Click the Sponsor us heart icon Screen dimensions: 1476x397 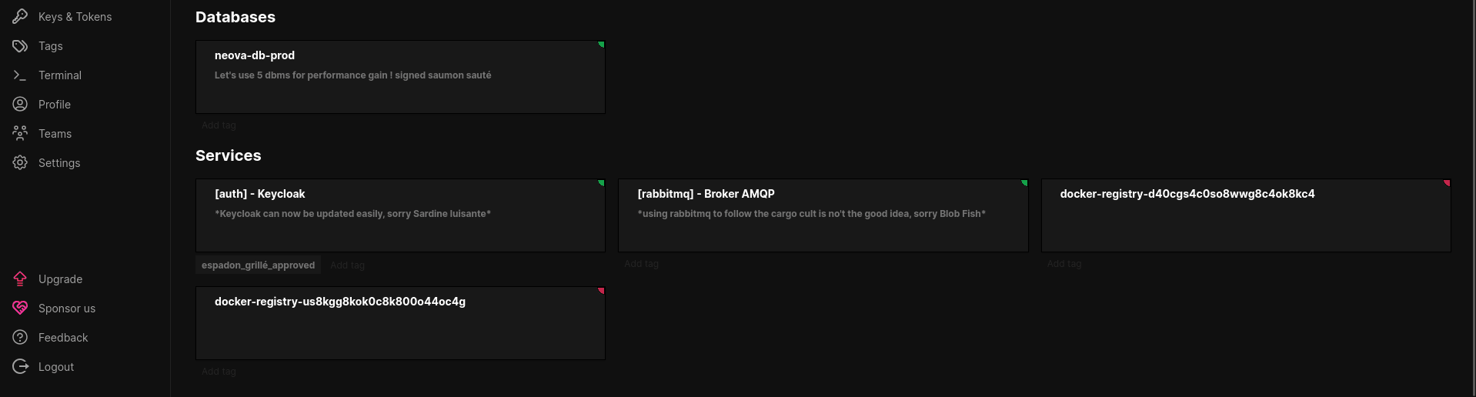click(x=20, y=309)
